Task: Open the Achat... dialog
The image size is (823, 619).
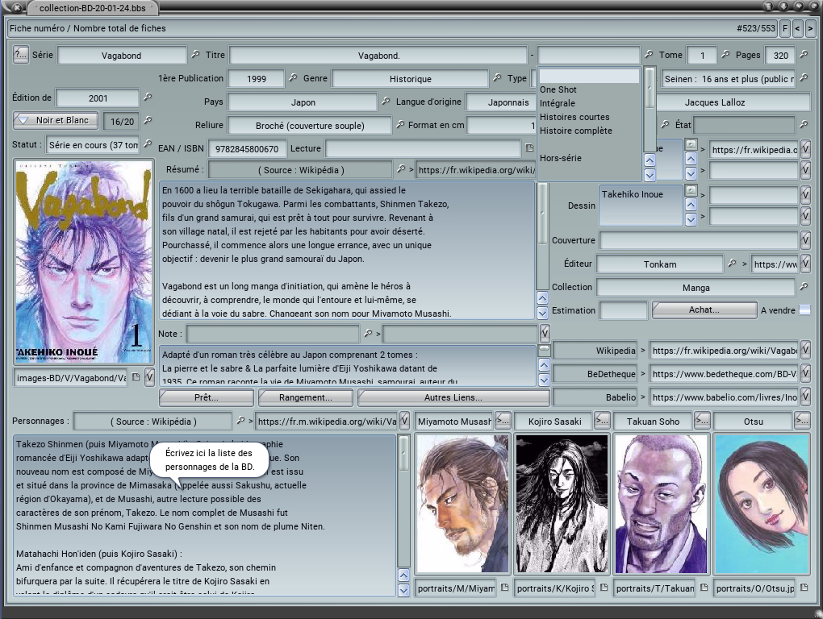Action: pos(704,309)
